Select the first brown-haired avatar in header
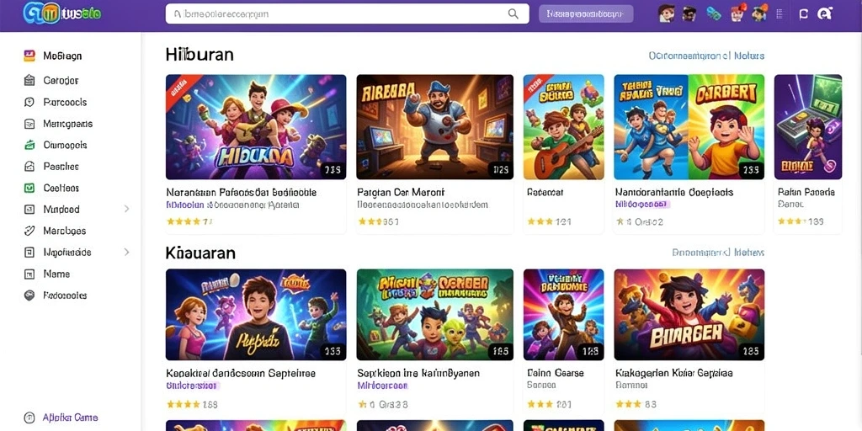The image size is (862, 431). tap(667, 13)
